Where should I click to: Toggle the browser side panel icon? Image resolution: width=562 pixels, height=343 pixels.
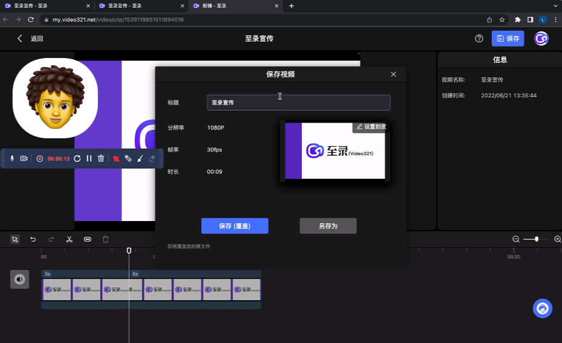click(x=530, y=20)
